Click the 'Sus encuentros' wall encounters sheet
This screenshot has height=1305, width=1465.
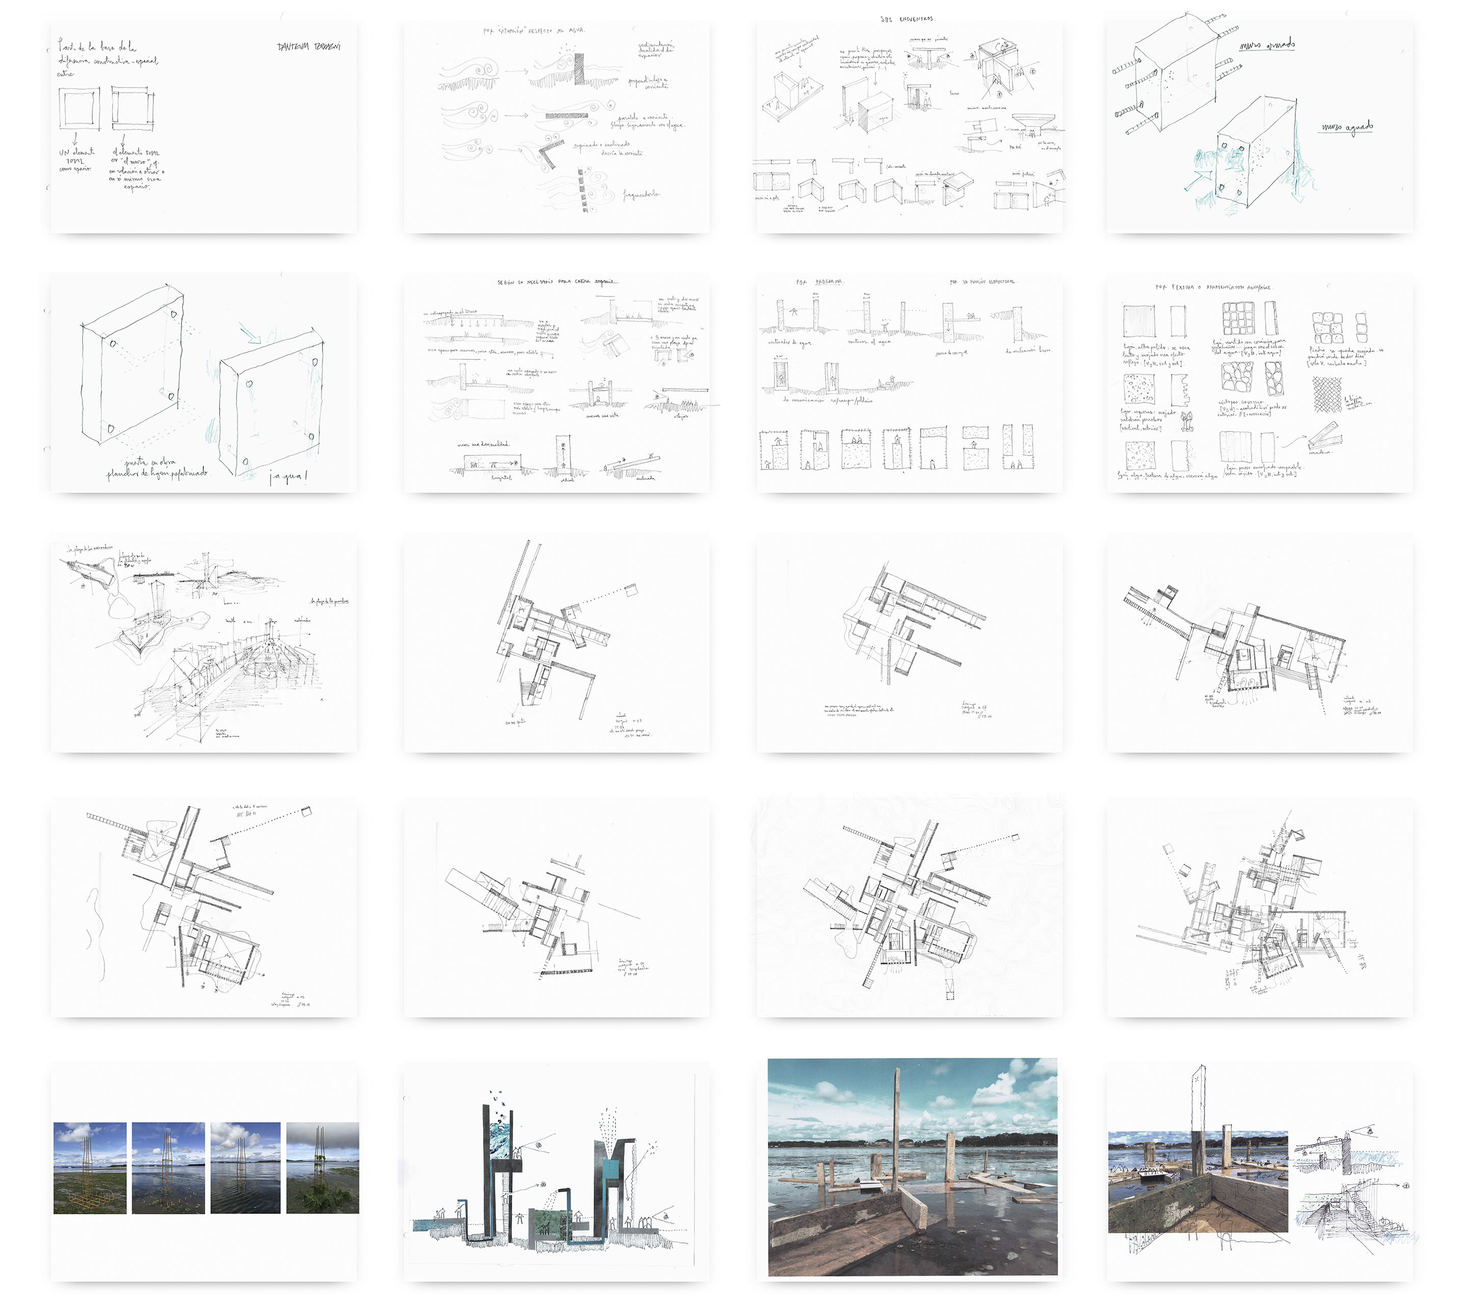coord(909,127)
